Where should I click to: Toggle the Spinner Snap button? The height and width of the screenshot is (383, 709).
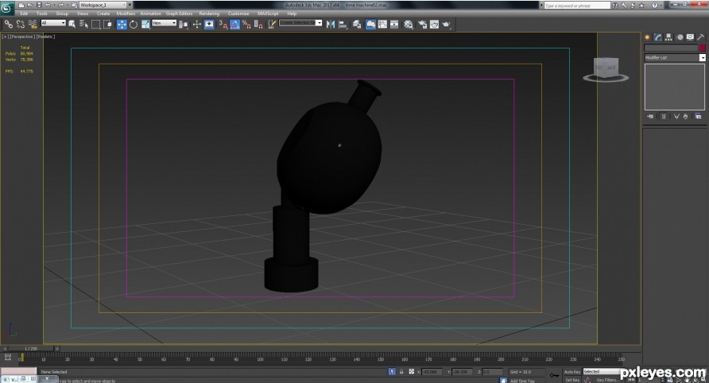pos(258,25)
